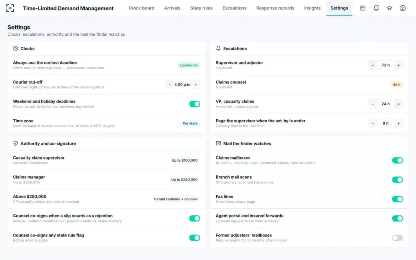Click the 4:30 p.m. cut-off value
Image resolution: width=416 pixels, height=260 pixels.
(x=183, y=85)
